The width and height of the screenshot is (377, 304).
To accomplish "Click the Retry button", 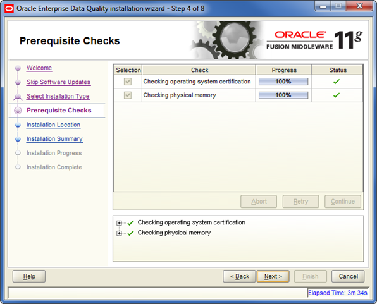I will 300,202.
